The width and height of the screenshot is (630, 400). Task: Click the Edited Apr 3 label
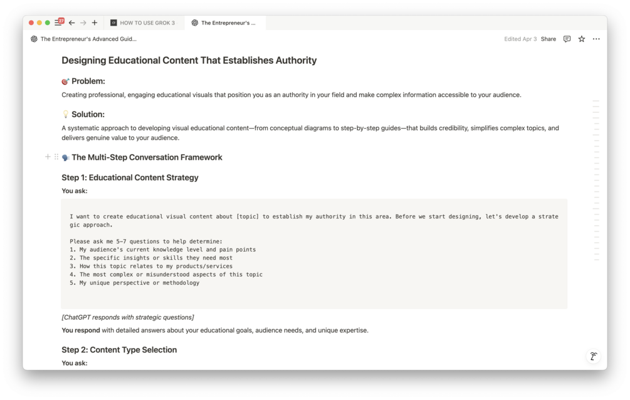click(520, 39)
